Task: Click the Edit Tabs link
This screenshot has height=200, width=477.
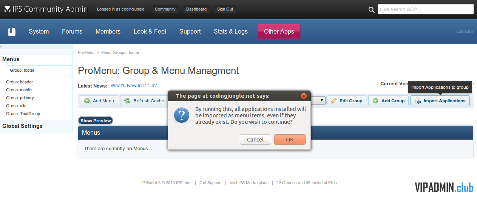Action: 465,31
